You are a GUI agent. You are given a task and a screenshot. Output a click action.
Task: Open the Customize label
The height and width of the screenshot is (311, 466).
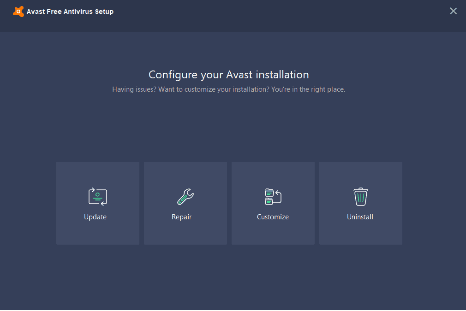(273, 217)
